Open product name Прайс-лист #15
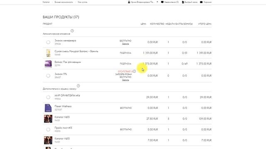Image resolution: width=266 pixels, height=149 pixels. [63, 128]
